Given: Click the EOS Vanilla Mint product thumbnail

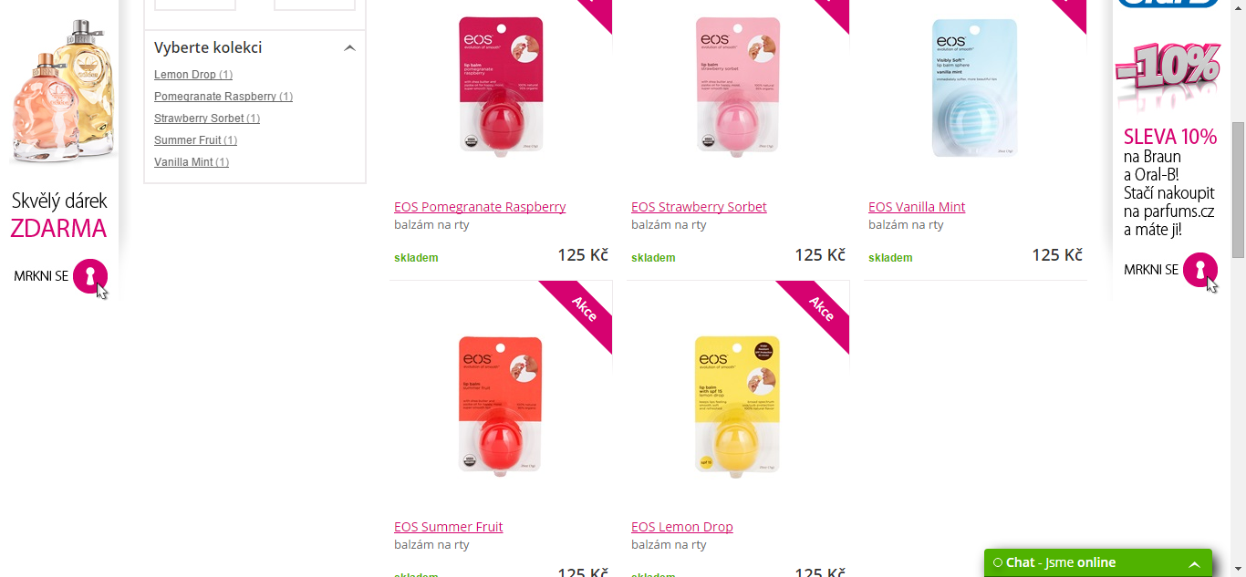Looking at the screenshot, I should click(x=975, y=88).
